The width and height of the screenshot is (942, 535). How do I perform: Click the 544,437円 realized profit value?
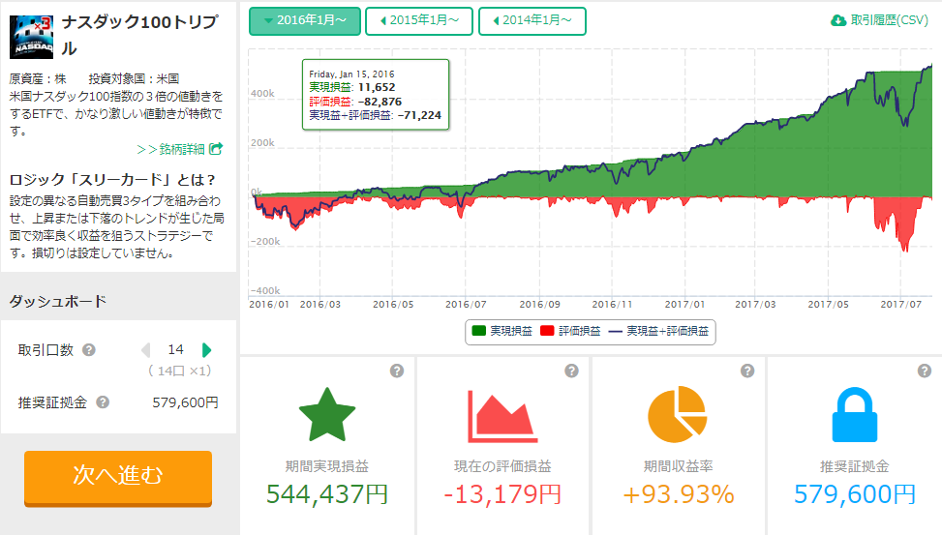coord(327,494)
